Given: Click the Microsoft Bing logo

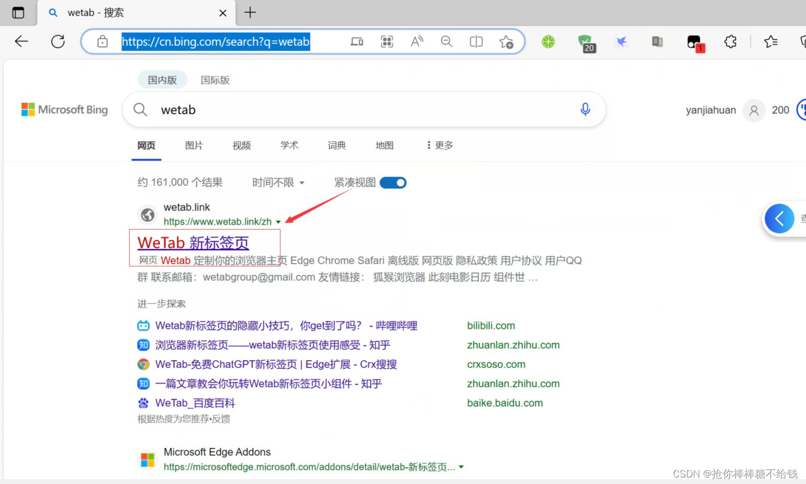Looking at the screenshot, I should [65, 110].
